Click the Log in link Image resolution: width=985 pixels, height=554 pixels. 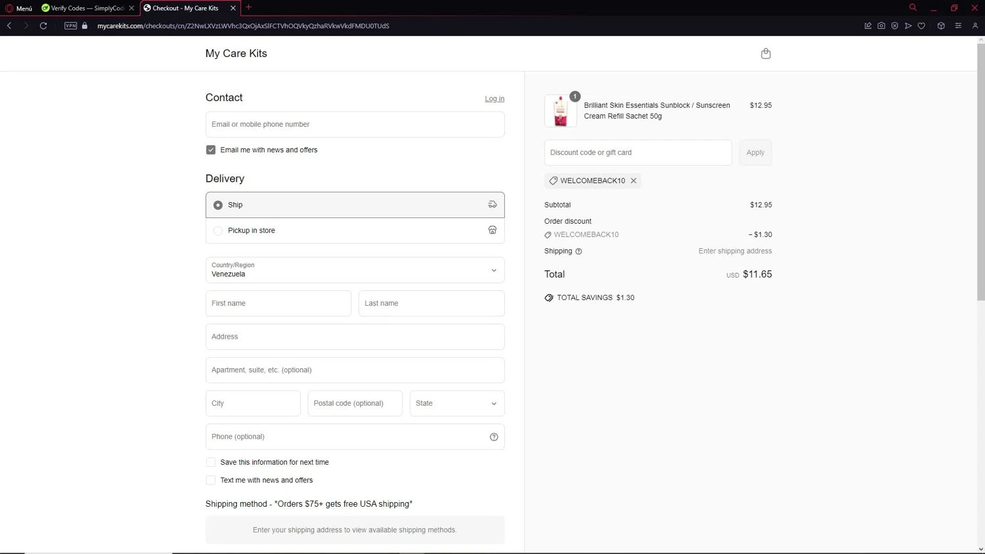(494, 98)
